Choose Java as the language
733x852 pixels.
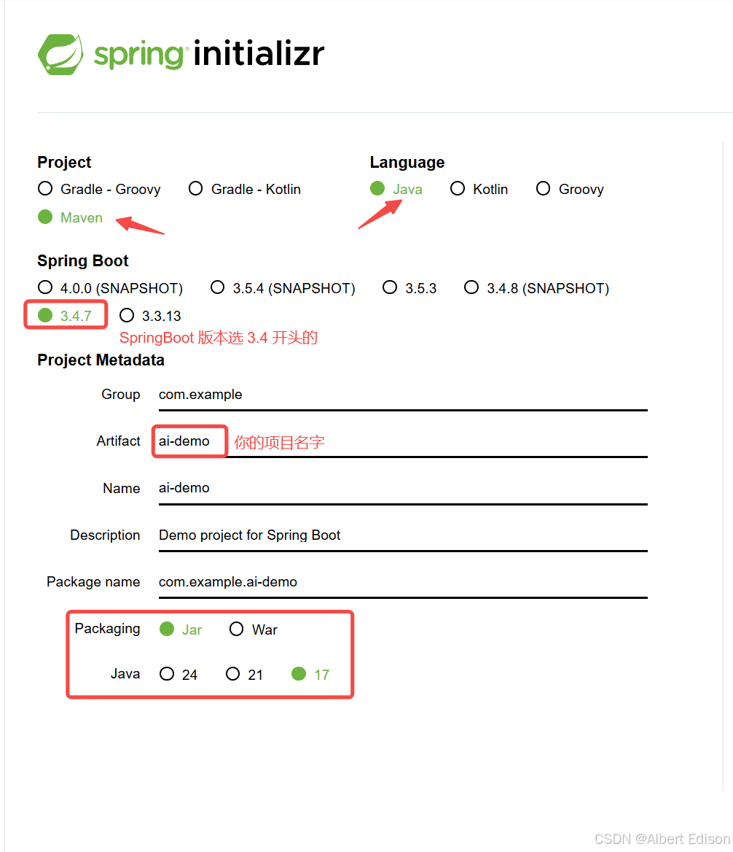396,189
